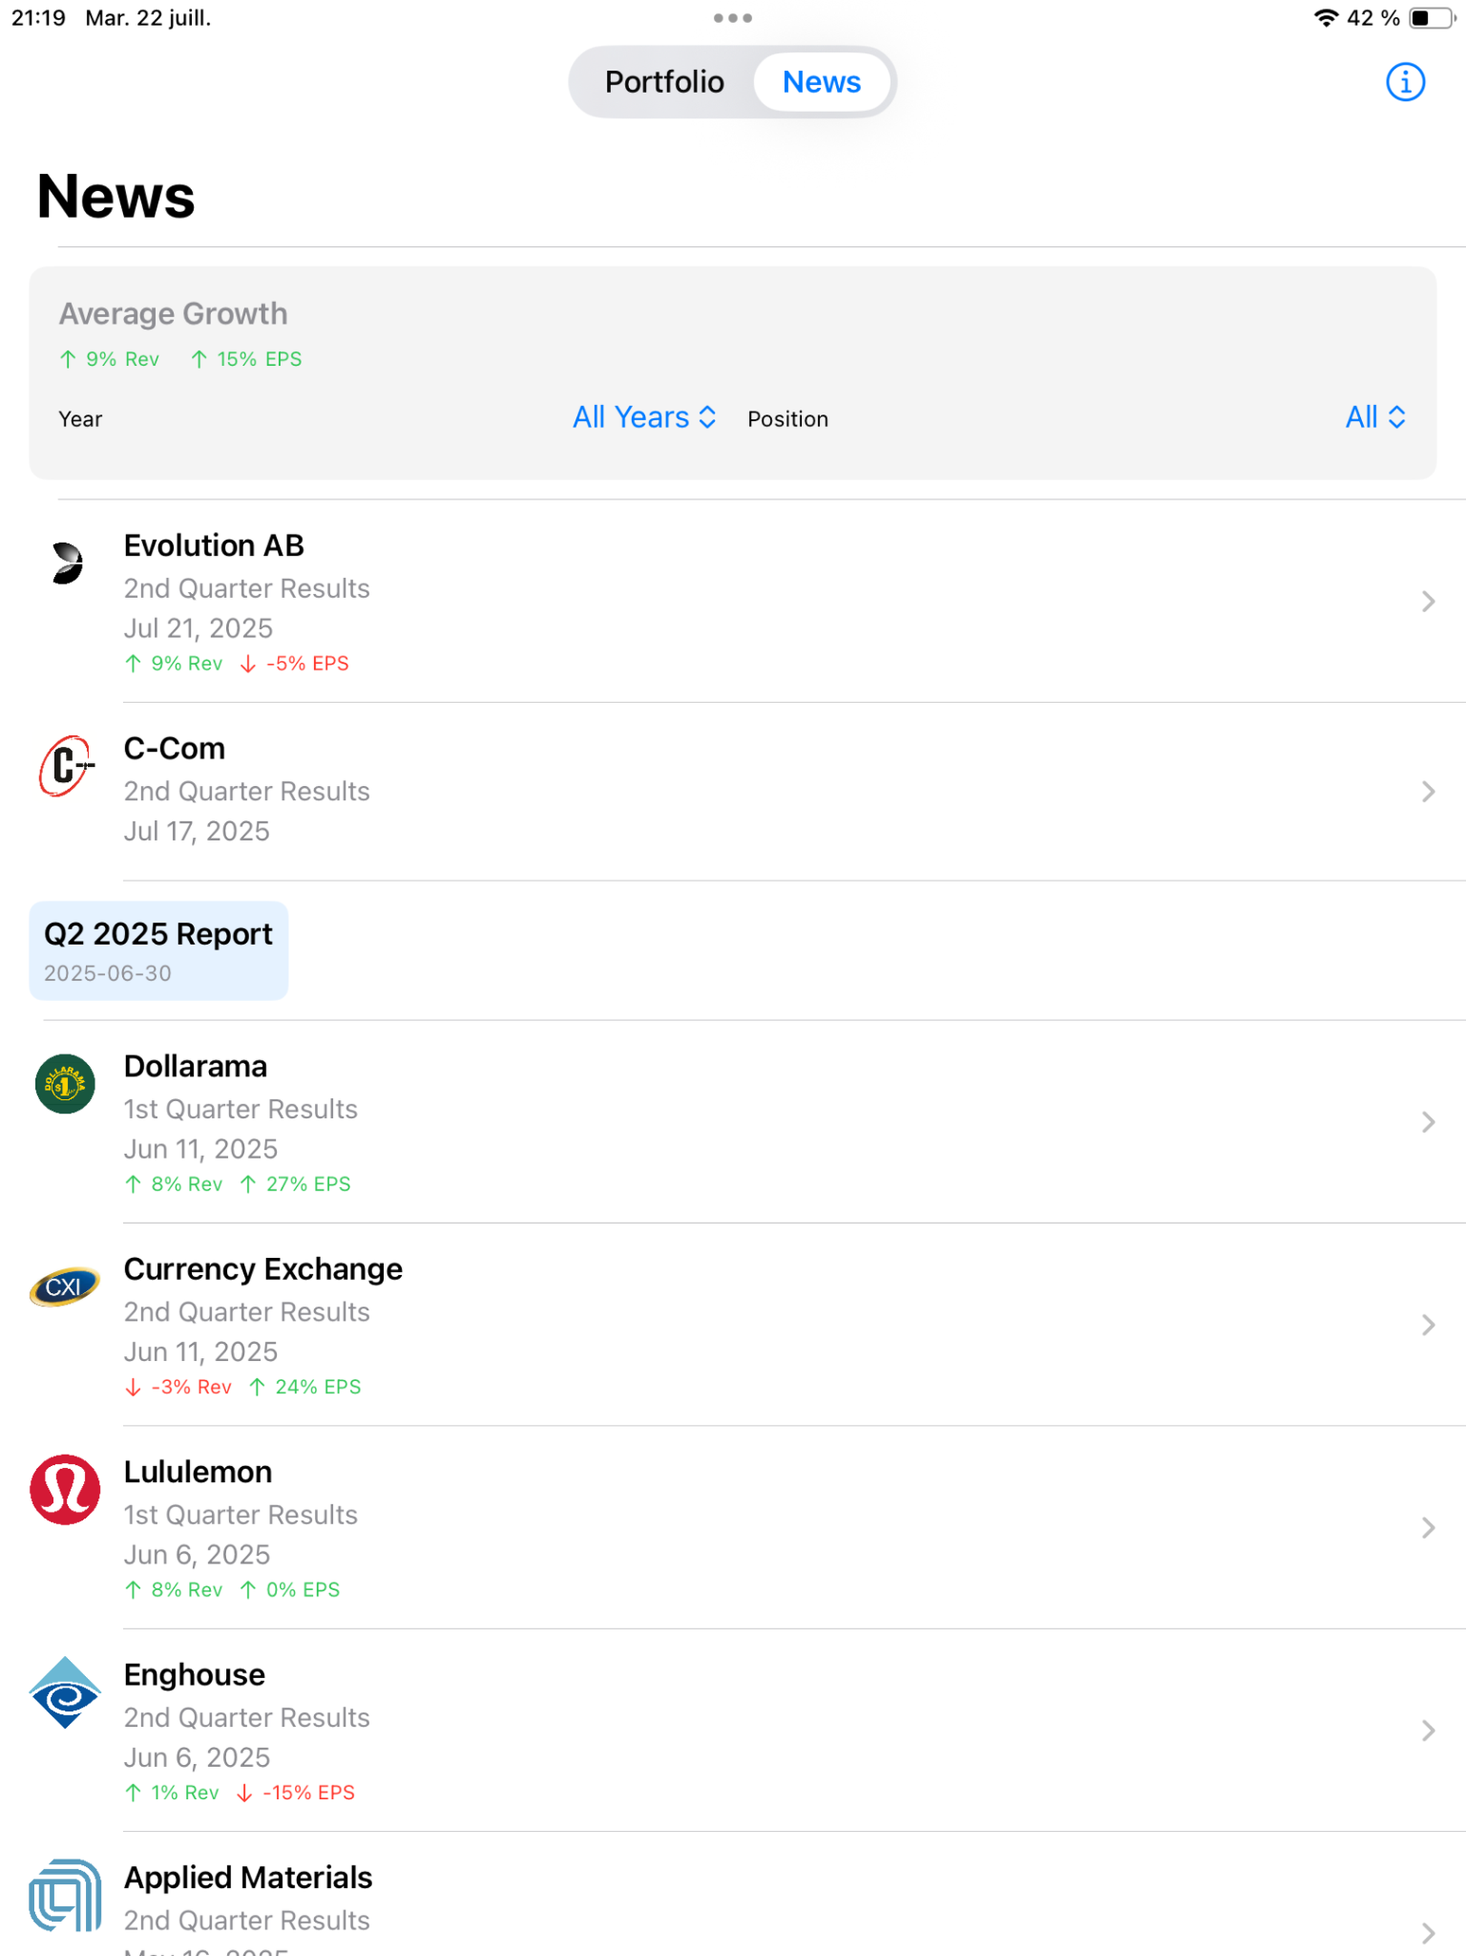Tap the 15% EPS average growth value
This screenshot has height=1956, width=1466.
click(247, 359)
